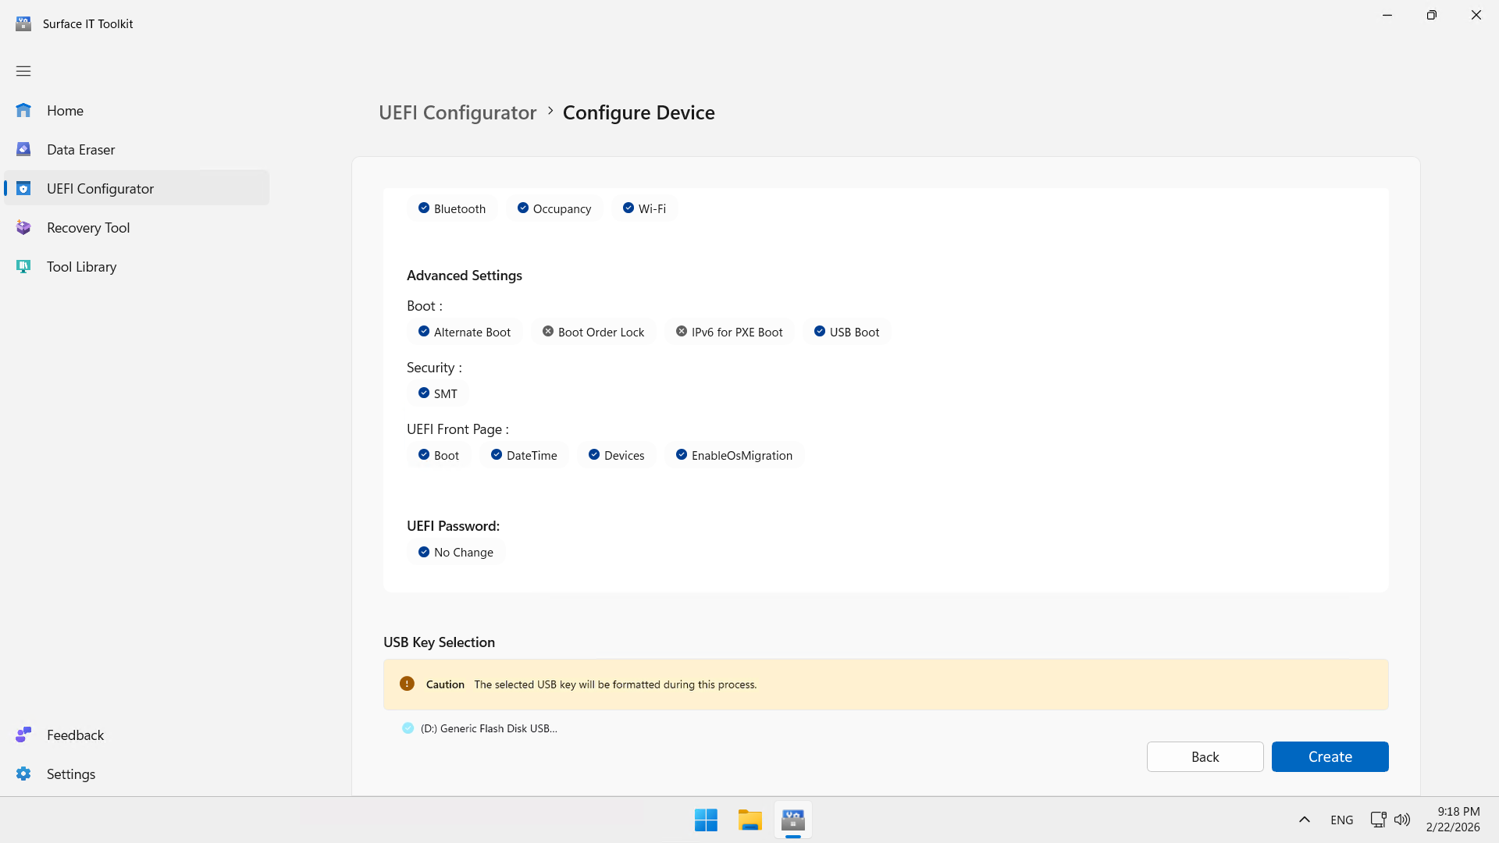Toggle the Bluetooth setting chip
The height and width of the screenshot is (843, 1499).
[452, 208]
